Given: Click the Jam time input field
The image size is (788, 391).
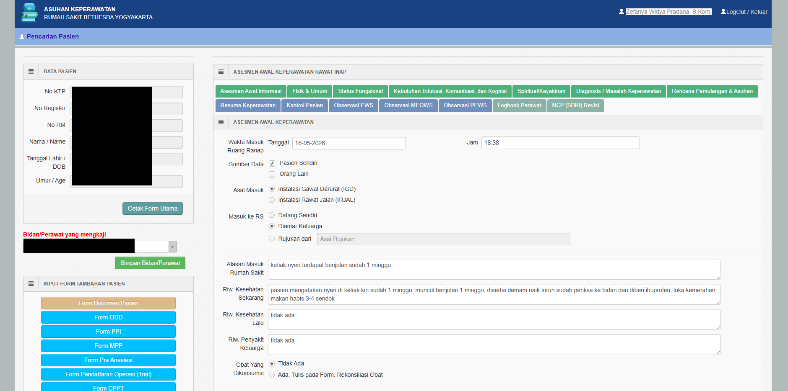Looking at the screenshot, I should coord(560,143).
